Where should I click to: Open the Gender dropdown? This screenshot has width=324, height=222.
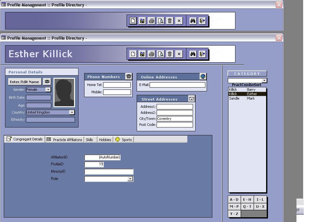[x=48, y=89]
